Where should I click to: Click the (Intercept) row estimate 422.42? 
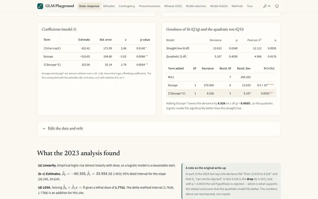pos(86,48)
